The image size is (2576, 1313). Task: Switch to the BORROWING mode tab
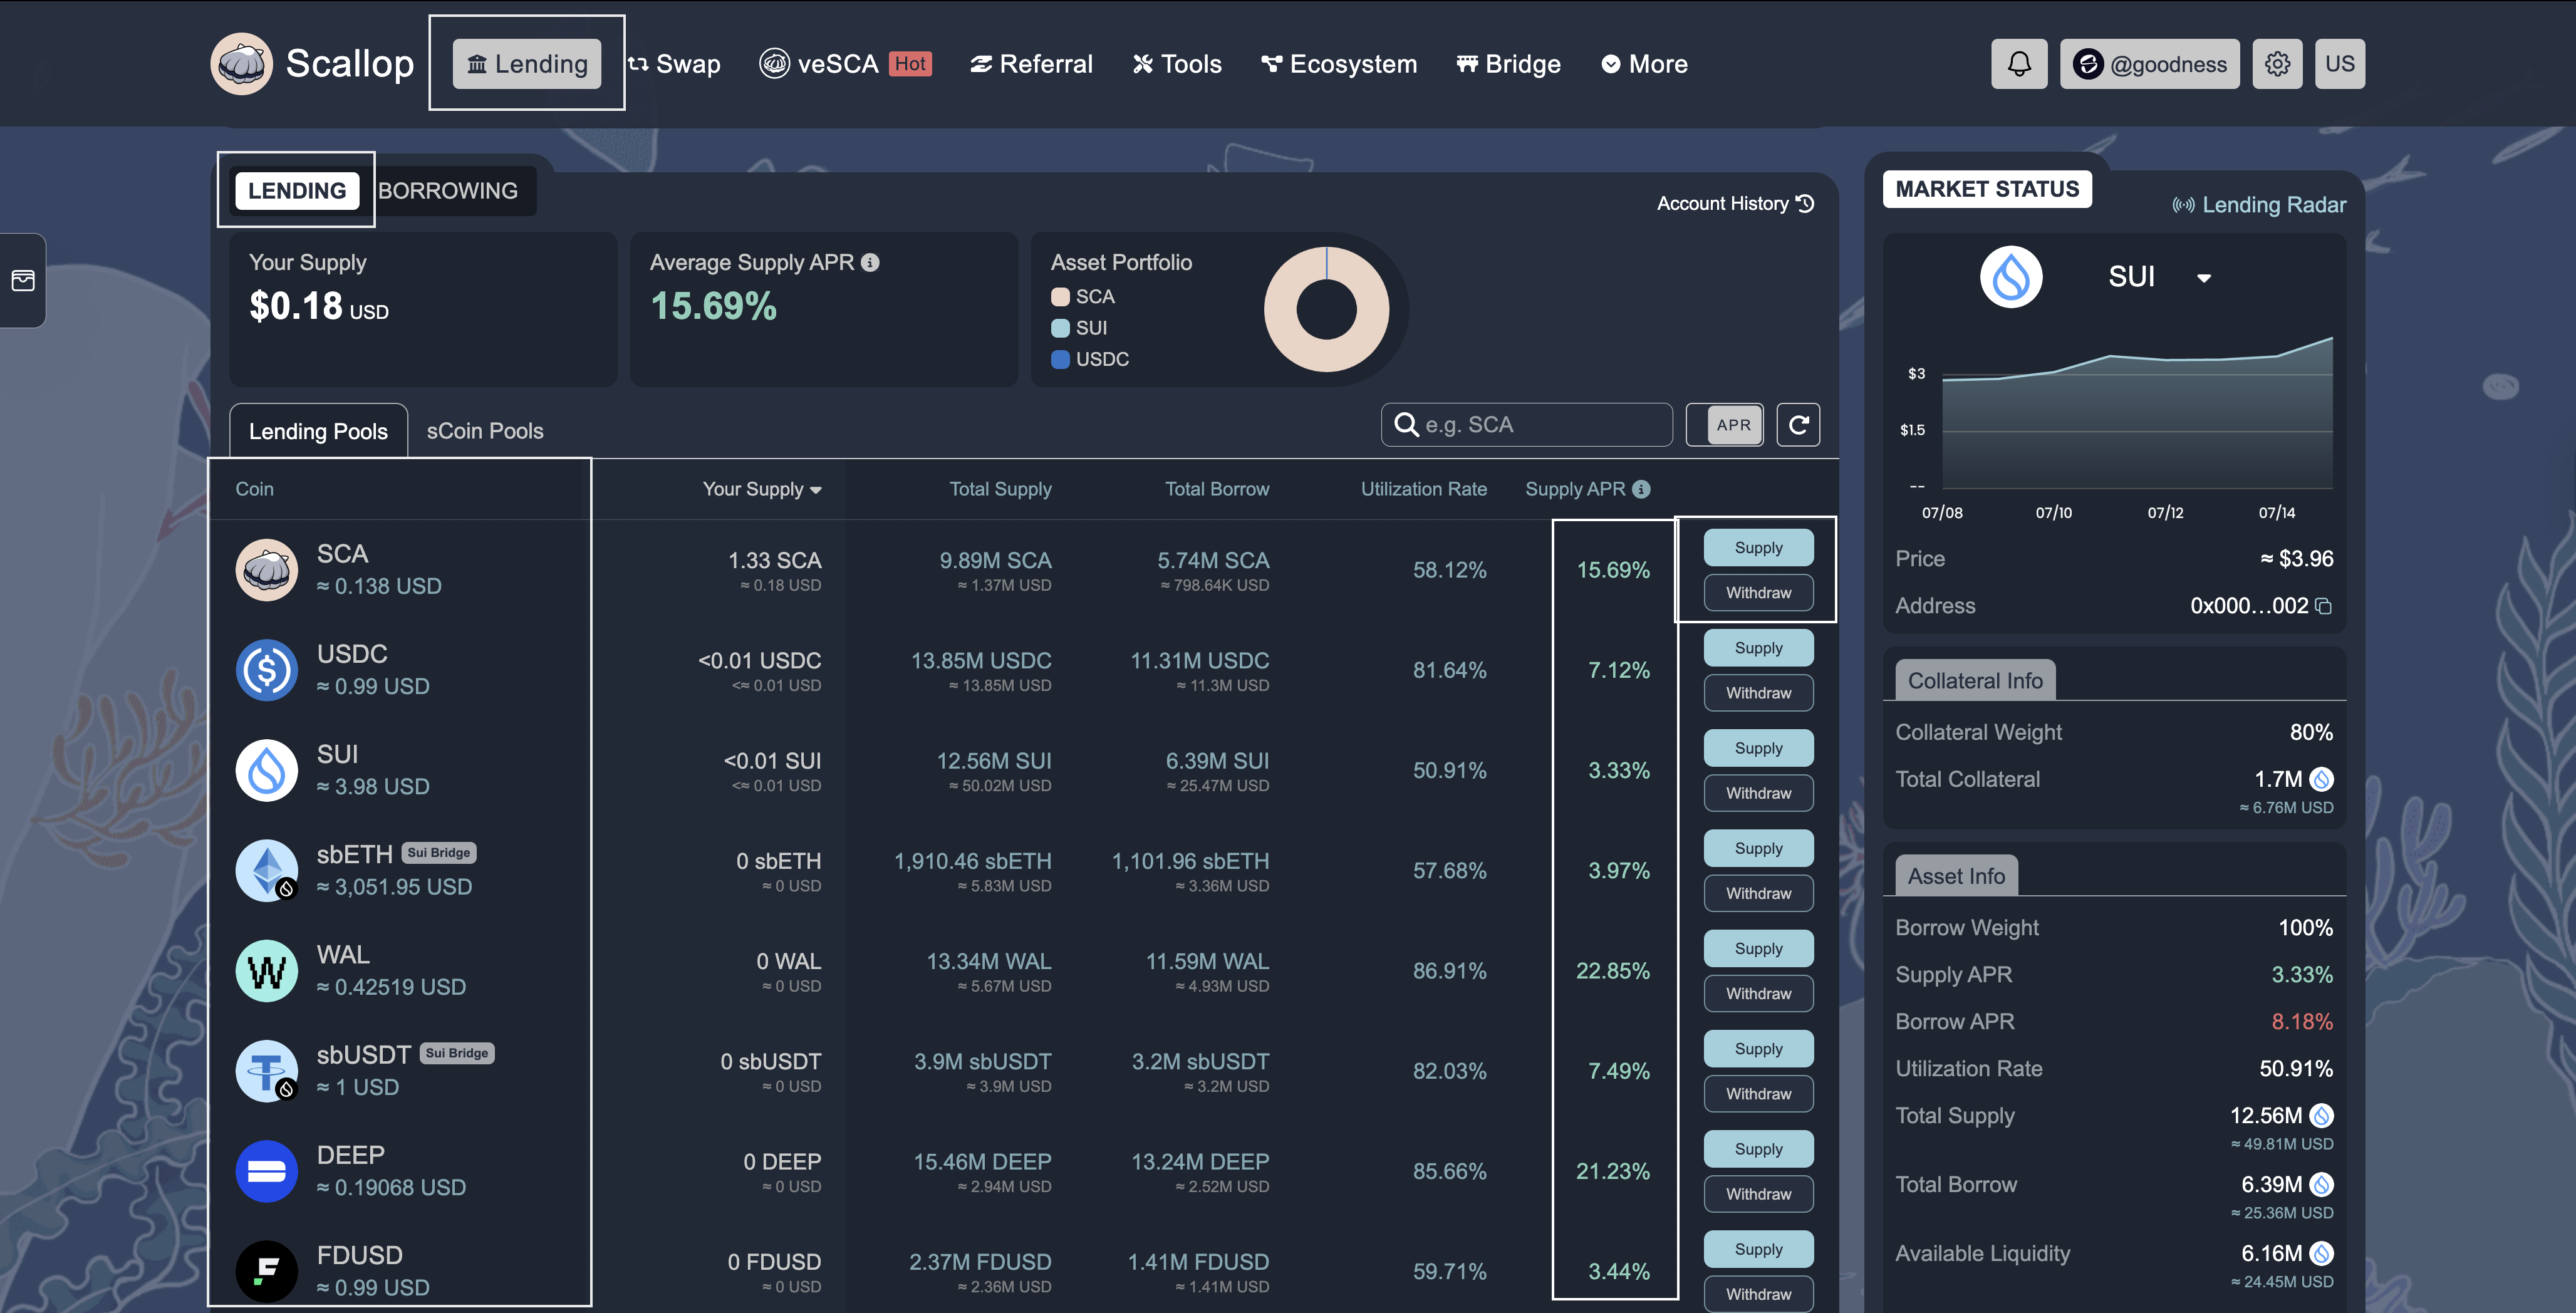pos(447,190)
